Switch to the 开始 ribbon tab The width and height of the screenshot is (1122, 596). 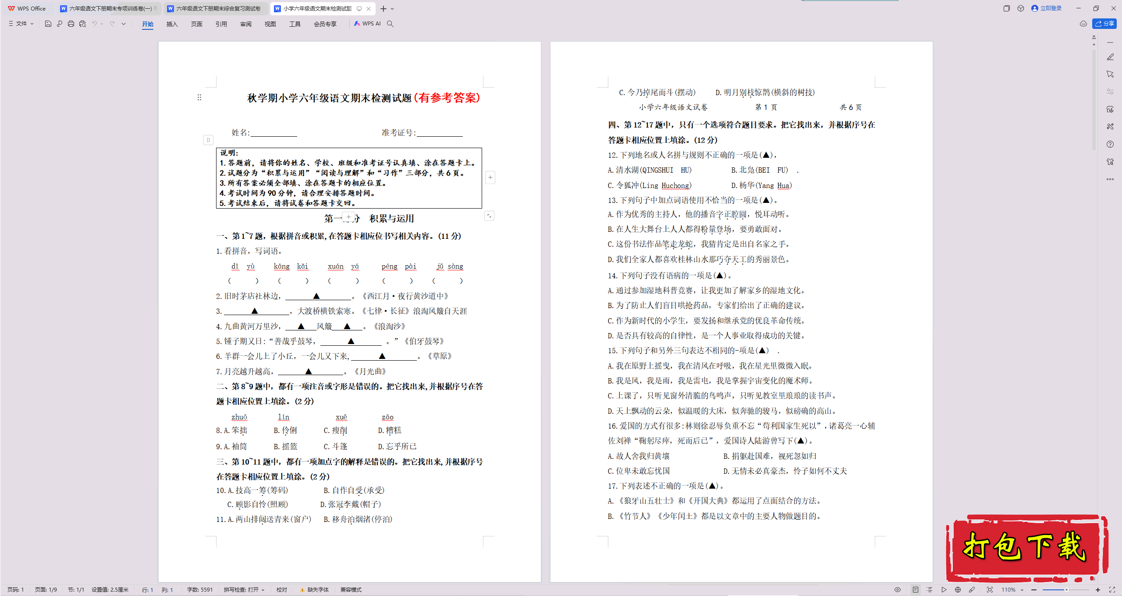[148, 24]
